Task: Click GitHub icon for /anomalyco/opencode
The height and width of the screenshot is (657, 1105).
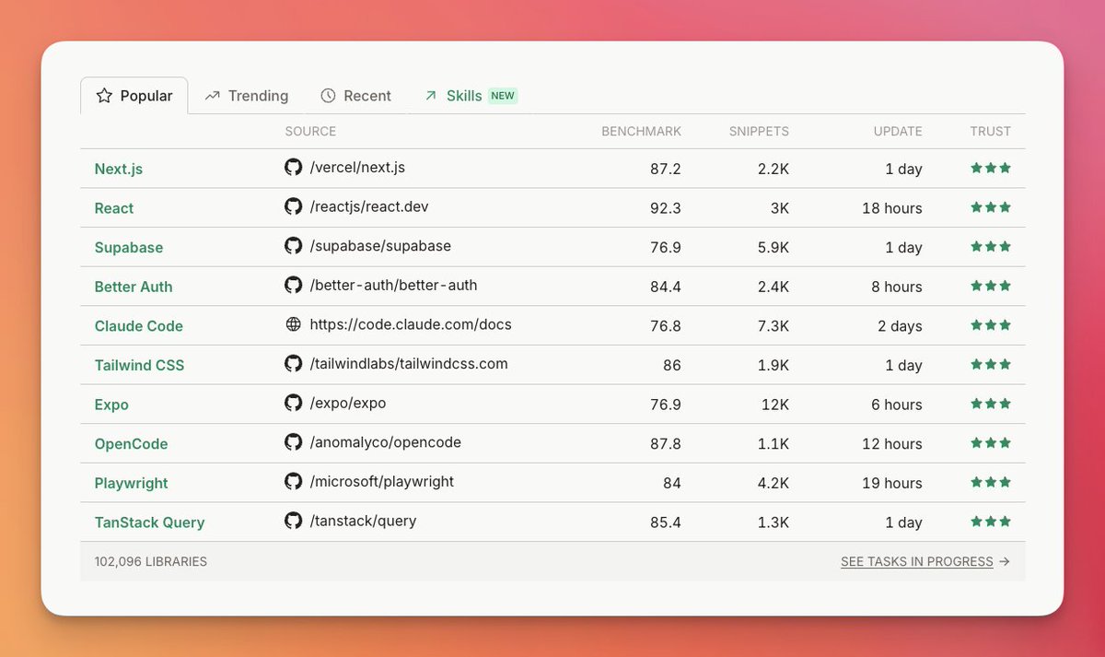Action: click(x=293, y=442)
